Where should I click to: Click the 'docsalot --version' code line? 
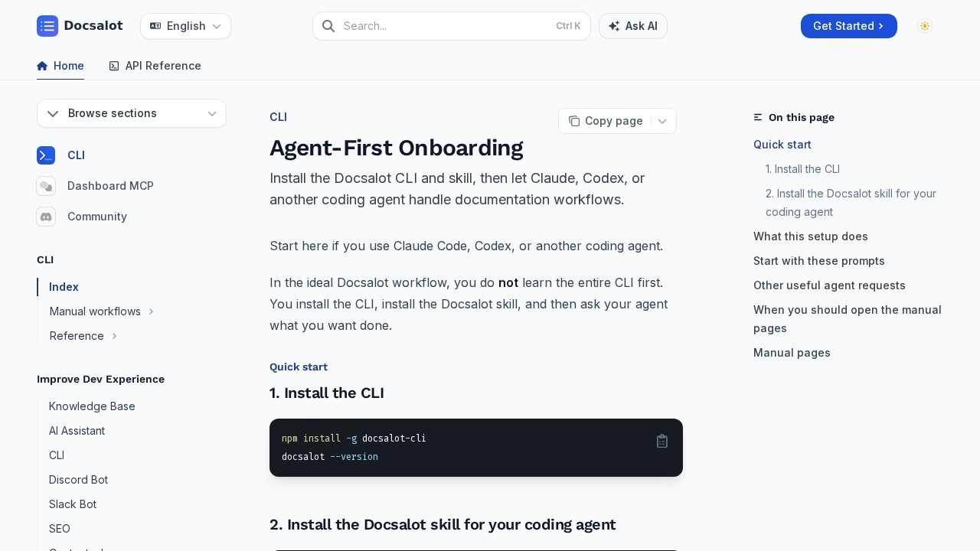(x=330, y=457)
